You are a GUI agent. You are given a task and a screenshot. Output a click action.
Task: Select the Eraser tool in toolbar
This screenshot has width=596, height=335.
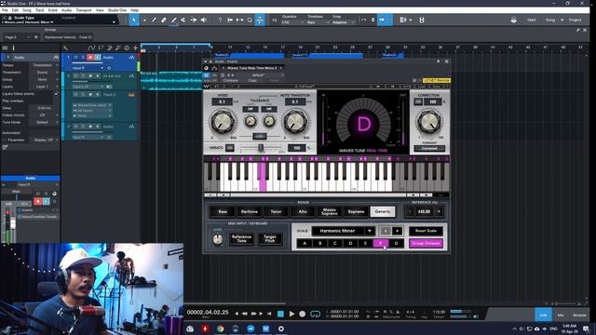click(164, 20)
